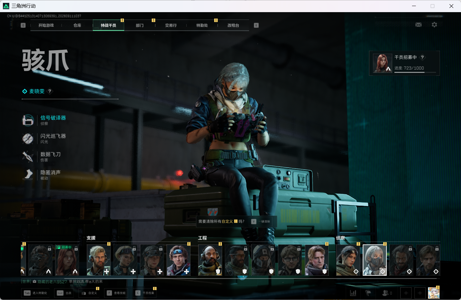Select the locked night-vision goggles assault operator
Screen dimensions: 461x300
tap(40, 260)
